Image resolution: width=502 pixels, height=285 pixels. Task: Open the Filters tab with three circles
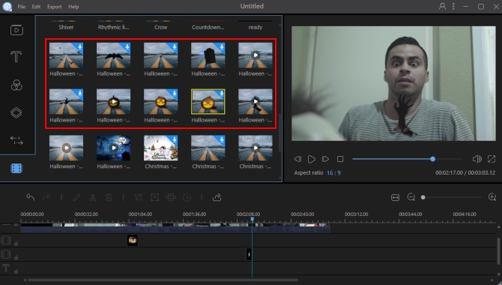coord(16,85)
